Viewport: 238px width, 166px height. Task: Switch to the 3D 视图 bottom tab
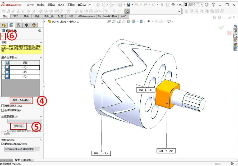click(27, 160)
